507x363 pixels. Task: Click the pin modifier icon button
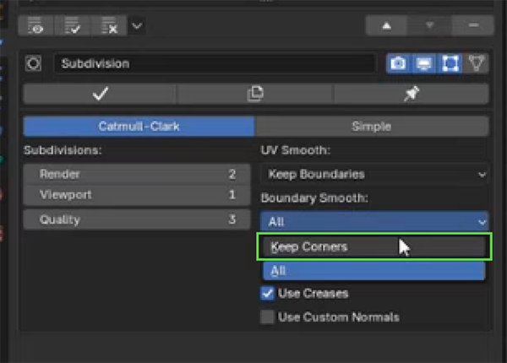pos(412,94)
